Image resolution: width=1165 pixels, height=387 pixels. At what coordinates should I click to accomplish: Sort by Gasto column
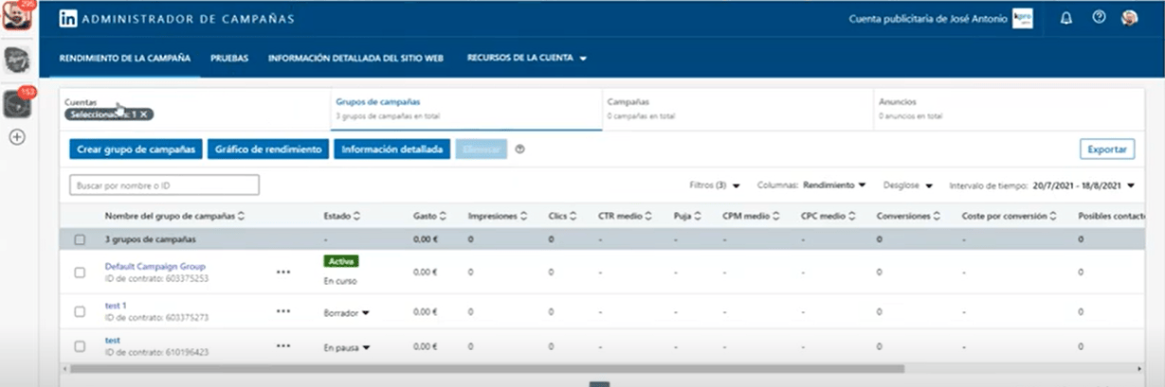(429, 217)
